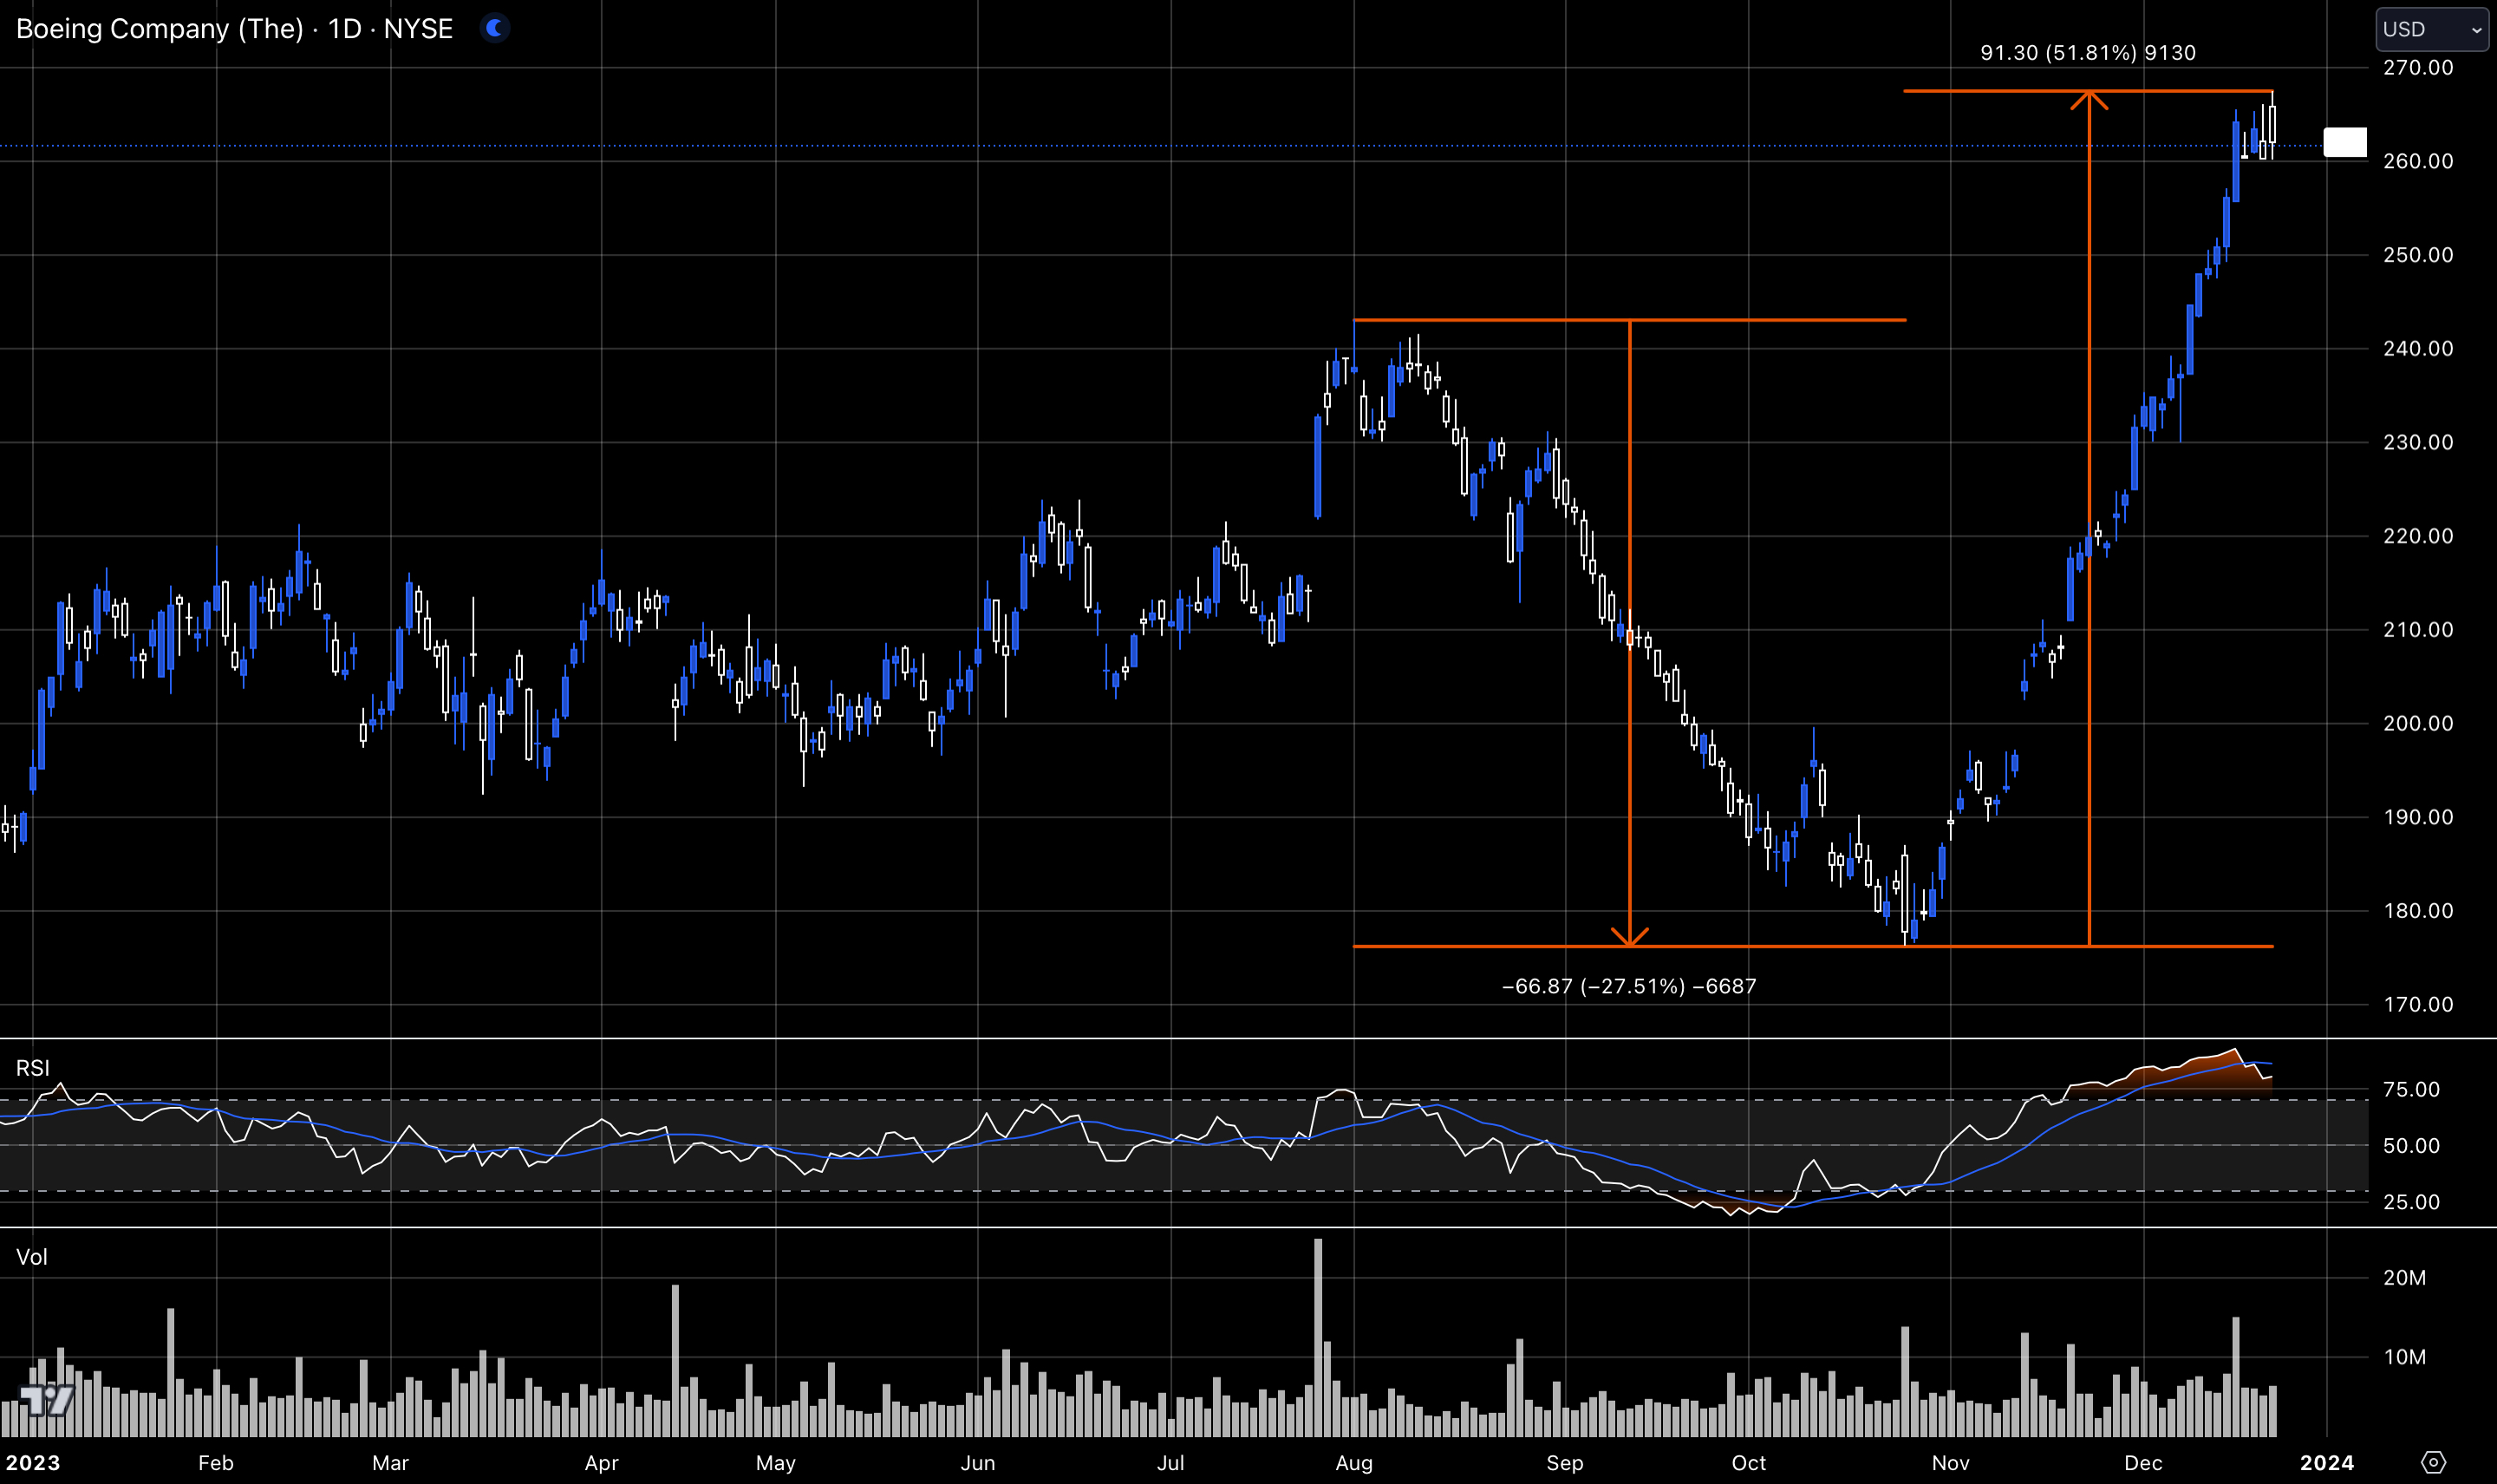Screen dimensions: 2497x1484
Task: Click the Aug label on time axis
Action: pos(1354,1463)
